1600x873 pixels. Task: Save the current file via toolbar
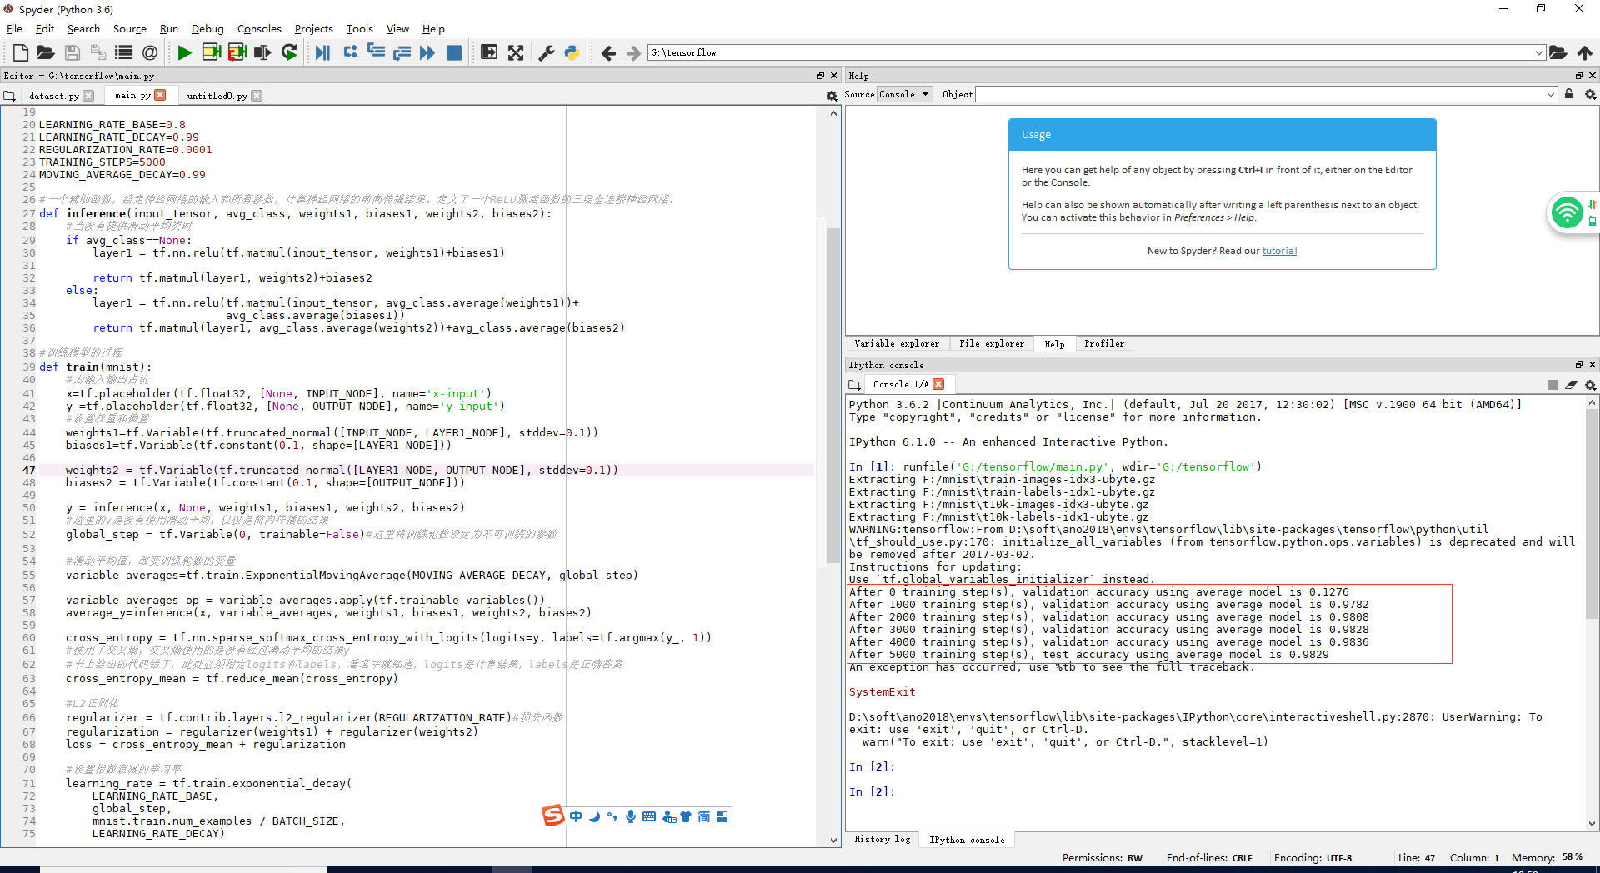72,52
